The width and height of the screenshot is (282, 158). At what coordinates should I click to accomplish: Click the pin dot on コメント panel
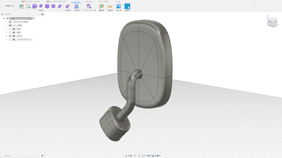tap(42, 156)
